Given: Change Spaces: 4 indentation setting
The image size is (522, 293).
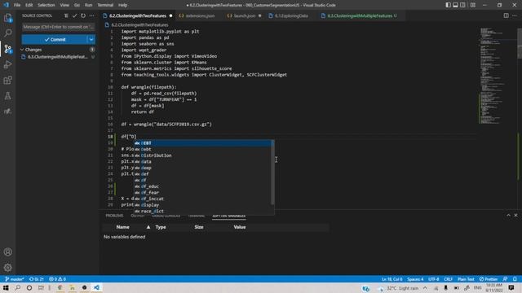Looking at the screenshot, I should pos(415,279).
